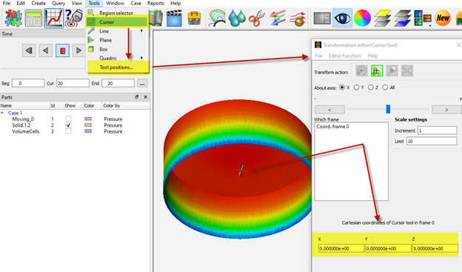Open the Reports menu
Screen dimensions: 462x272
coord(155,3)
